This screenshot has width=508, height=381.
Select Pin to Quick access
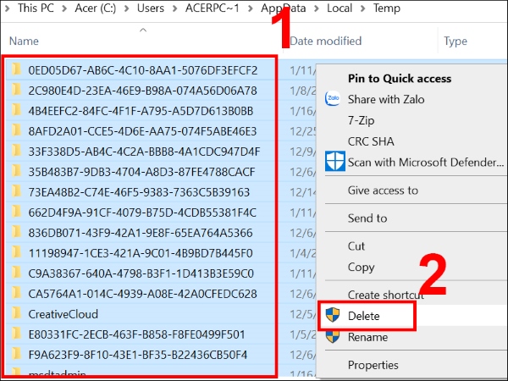coord(400,78)
